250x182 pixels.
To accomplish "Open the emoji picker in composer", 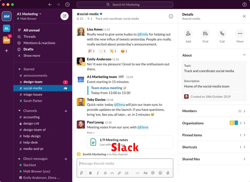I will click(160, 173).
